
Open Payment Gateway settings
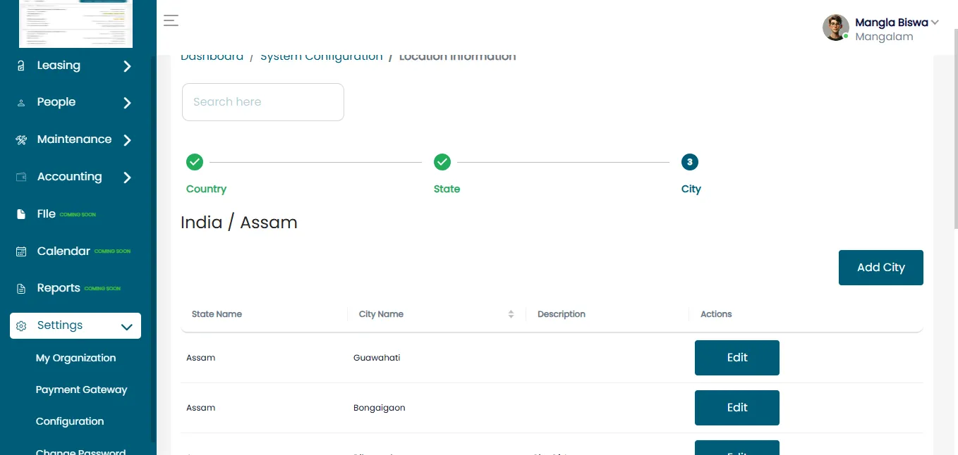81,389
